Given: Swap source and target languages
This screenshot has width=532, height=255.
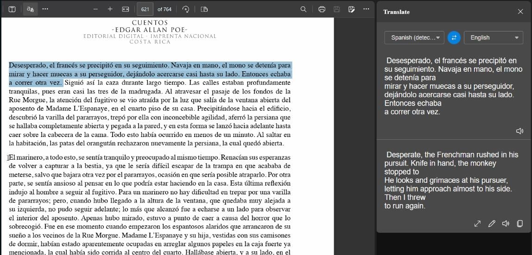Looking at the screenshot, I should click(x=454, y=37).
